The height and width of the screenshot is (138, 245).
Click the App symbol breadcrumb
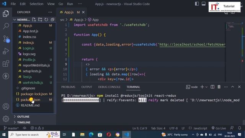pos(93,20)
